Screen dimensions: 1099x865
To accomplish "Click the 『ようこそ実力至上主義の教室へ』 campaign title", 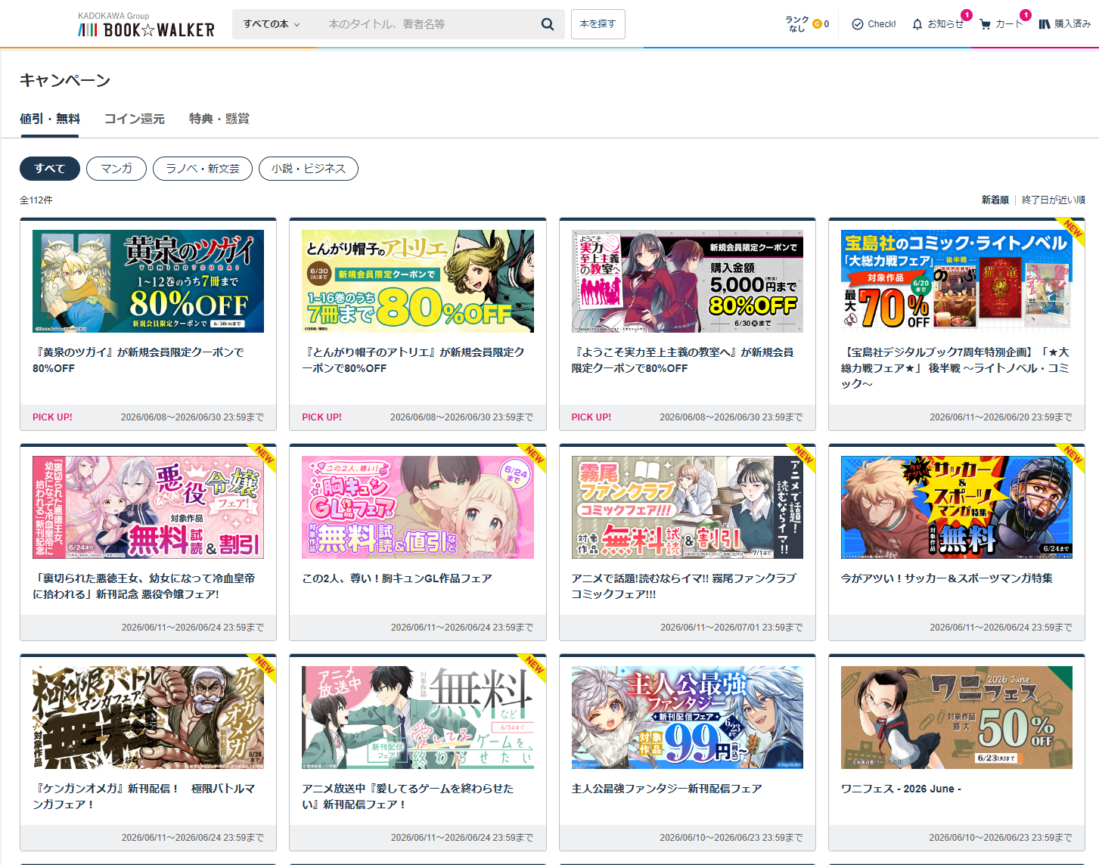I will coord(682,360).
